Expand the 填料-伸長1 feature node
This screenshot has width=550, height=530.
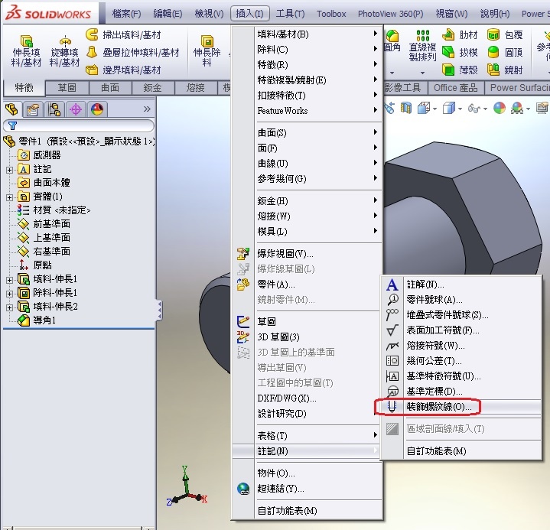pos(9,280)
